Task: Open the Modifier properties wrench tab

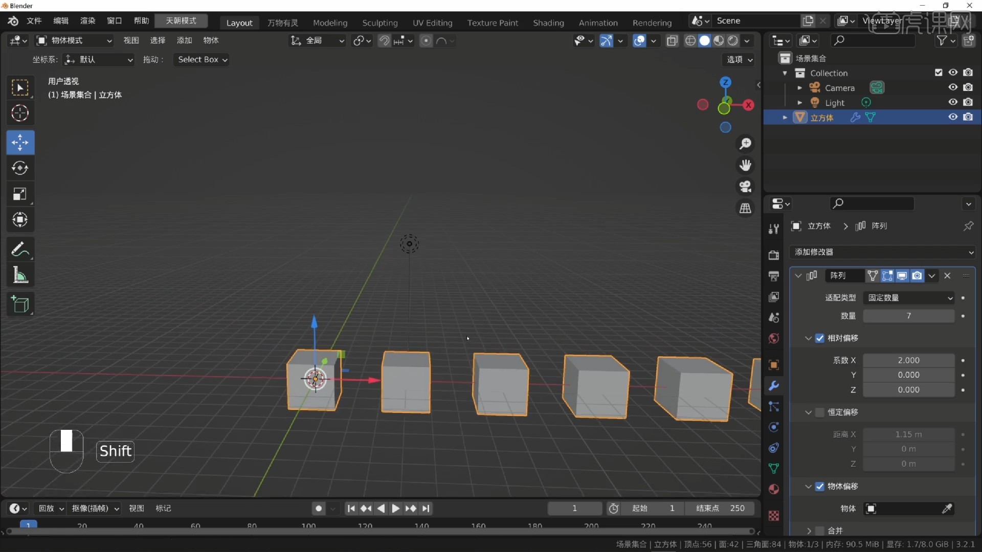Action: click(774, 385)
